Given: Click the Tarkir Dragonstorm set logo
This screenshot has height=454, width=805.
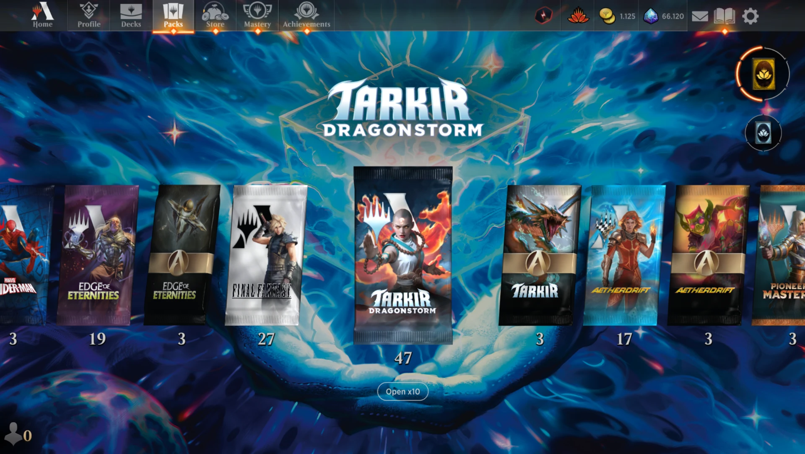Looking at the screenshot, I should [x=402, y=108].
